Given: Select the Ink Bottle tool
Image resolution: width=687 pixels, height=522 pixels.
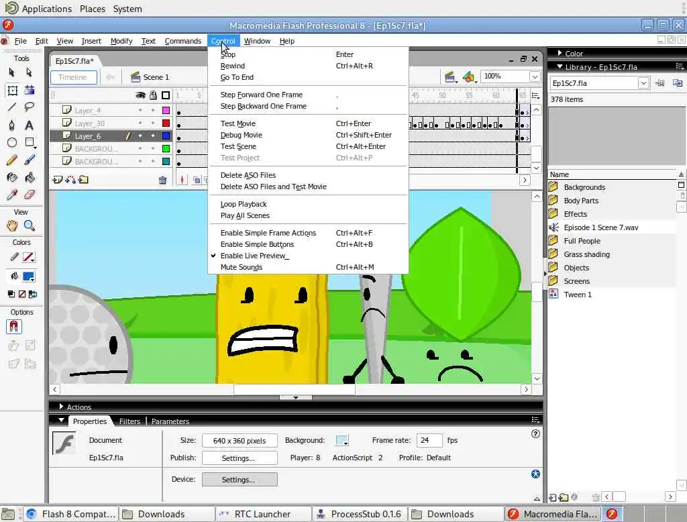Looking at the screenshot, I should pos(12,178).
